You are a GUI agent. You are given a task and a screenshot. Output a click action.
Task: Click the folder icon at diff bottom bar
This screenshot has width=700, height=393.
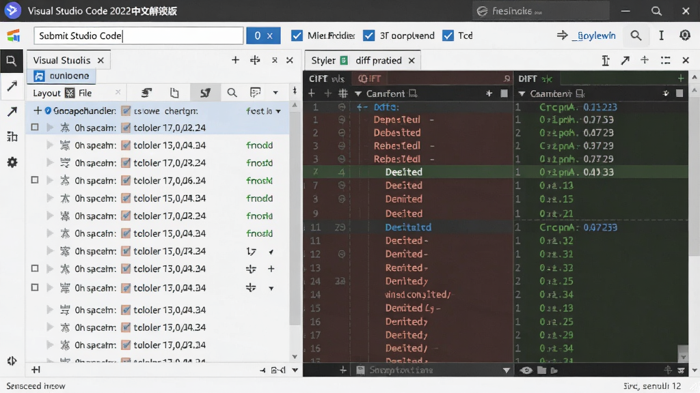[541, 370]
